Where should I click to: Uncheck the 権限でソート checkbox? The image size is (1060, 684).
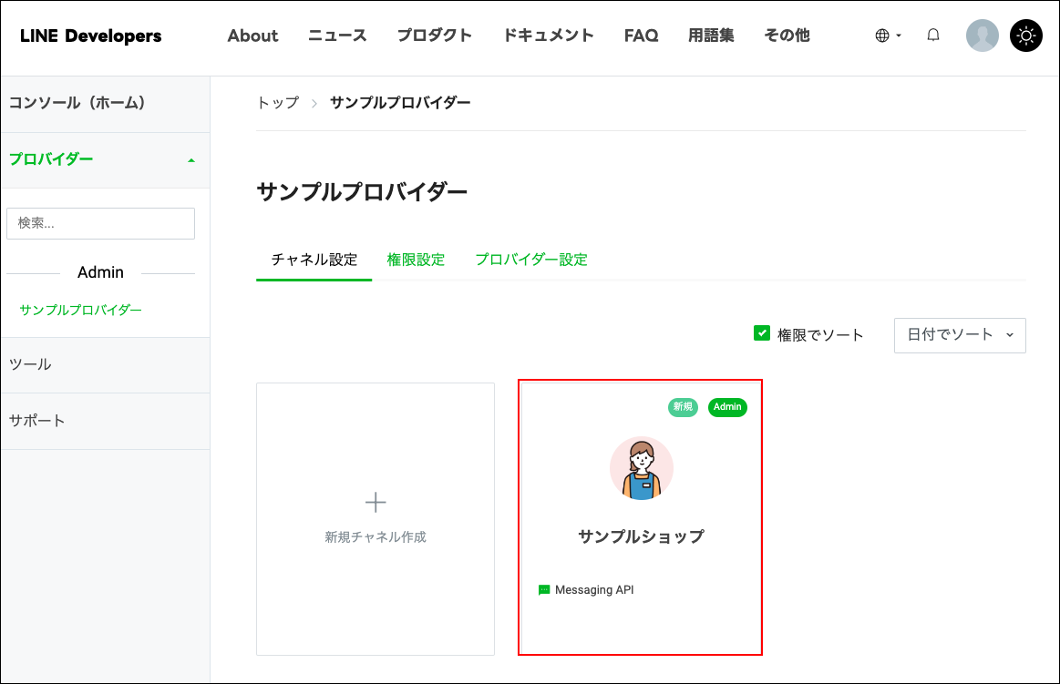762,333
